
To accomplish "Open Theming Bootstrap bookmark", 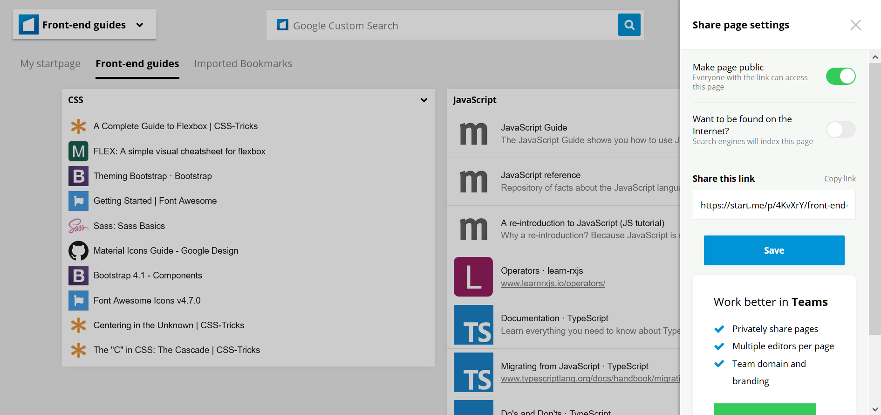I will pyautogui.click(x=153, y=176).
